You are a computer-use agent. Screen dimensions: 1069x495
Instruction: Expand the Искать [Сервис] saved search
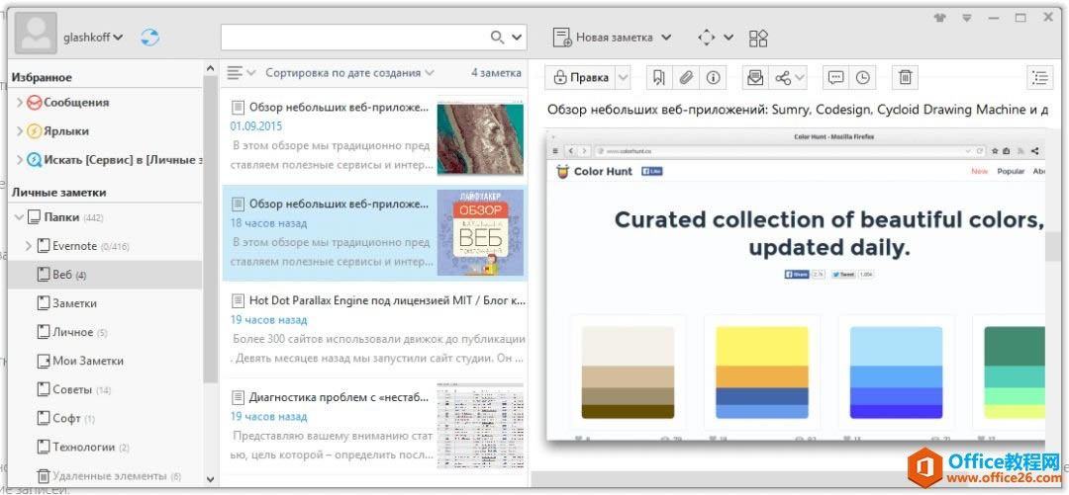(x=19, y=160)
